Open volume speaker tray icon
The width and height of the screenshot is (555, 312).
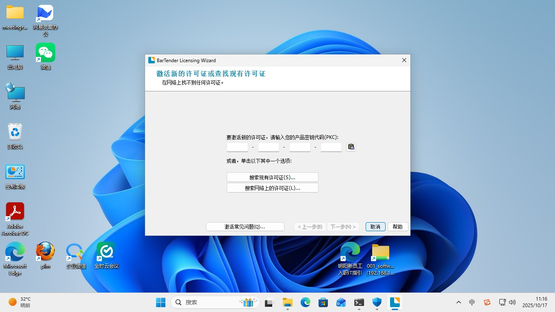[512, 302]
